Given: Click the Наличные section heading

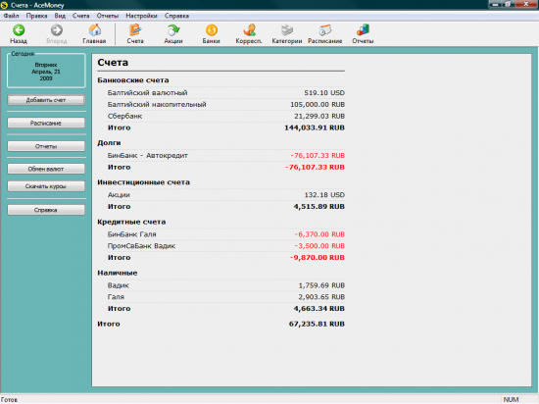Looking at the screenshot, I should pos(118,273).
